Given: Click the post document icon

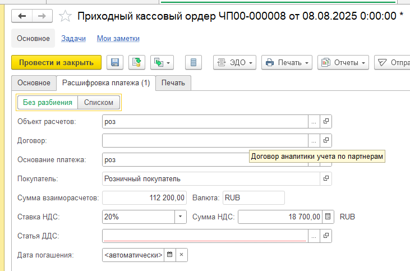Looking at the screenshot, I should pos(136,62).
